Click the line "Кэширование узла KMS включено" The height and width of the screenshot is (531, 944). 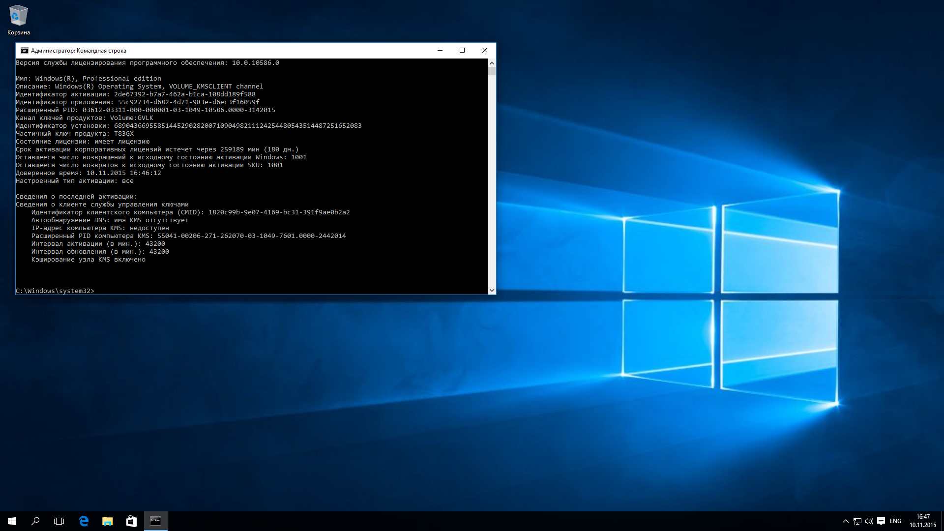click(x=88, y=260)
